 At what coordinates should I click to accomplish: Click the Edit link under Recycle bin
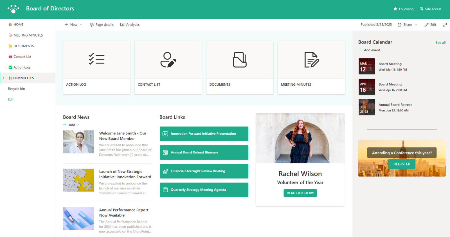pos(11,99)
